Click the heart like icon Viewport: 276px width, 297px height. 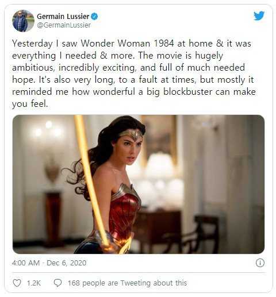click(17, 283)
